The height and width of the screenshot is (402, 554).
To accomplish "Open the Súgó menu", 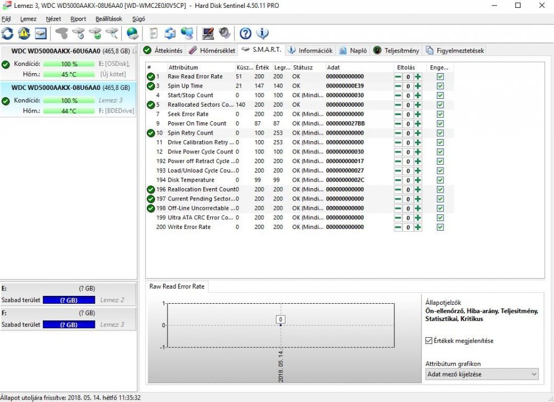I will [138, 19].
